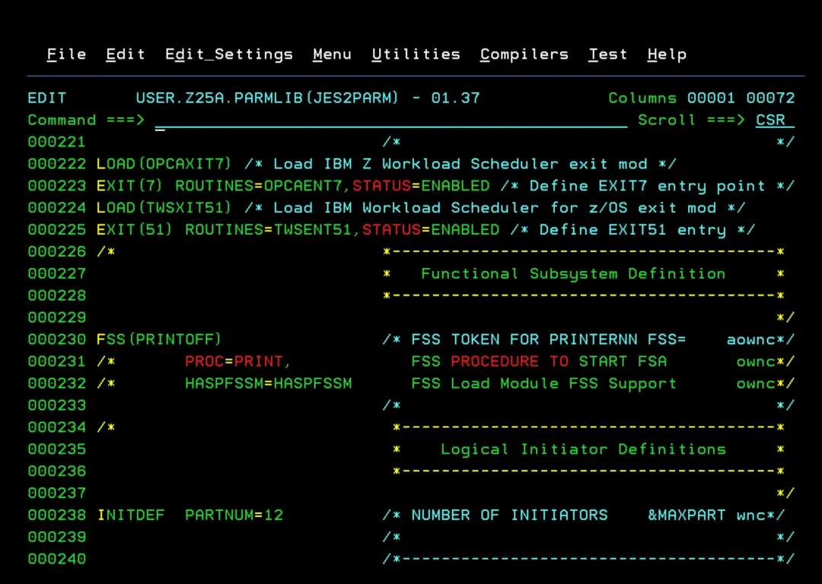Select line number 000240
This screenshot has height=584, width=822.
point(56,560)
